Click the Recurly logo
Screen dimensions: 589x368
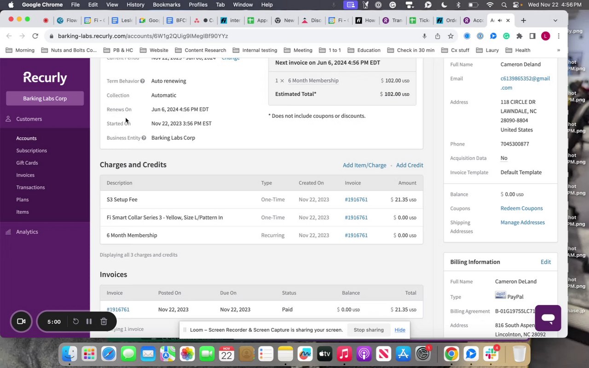45,78
